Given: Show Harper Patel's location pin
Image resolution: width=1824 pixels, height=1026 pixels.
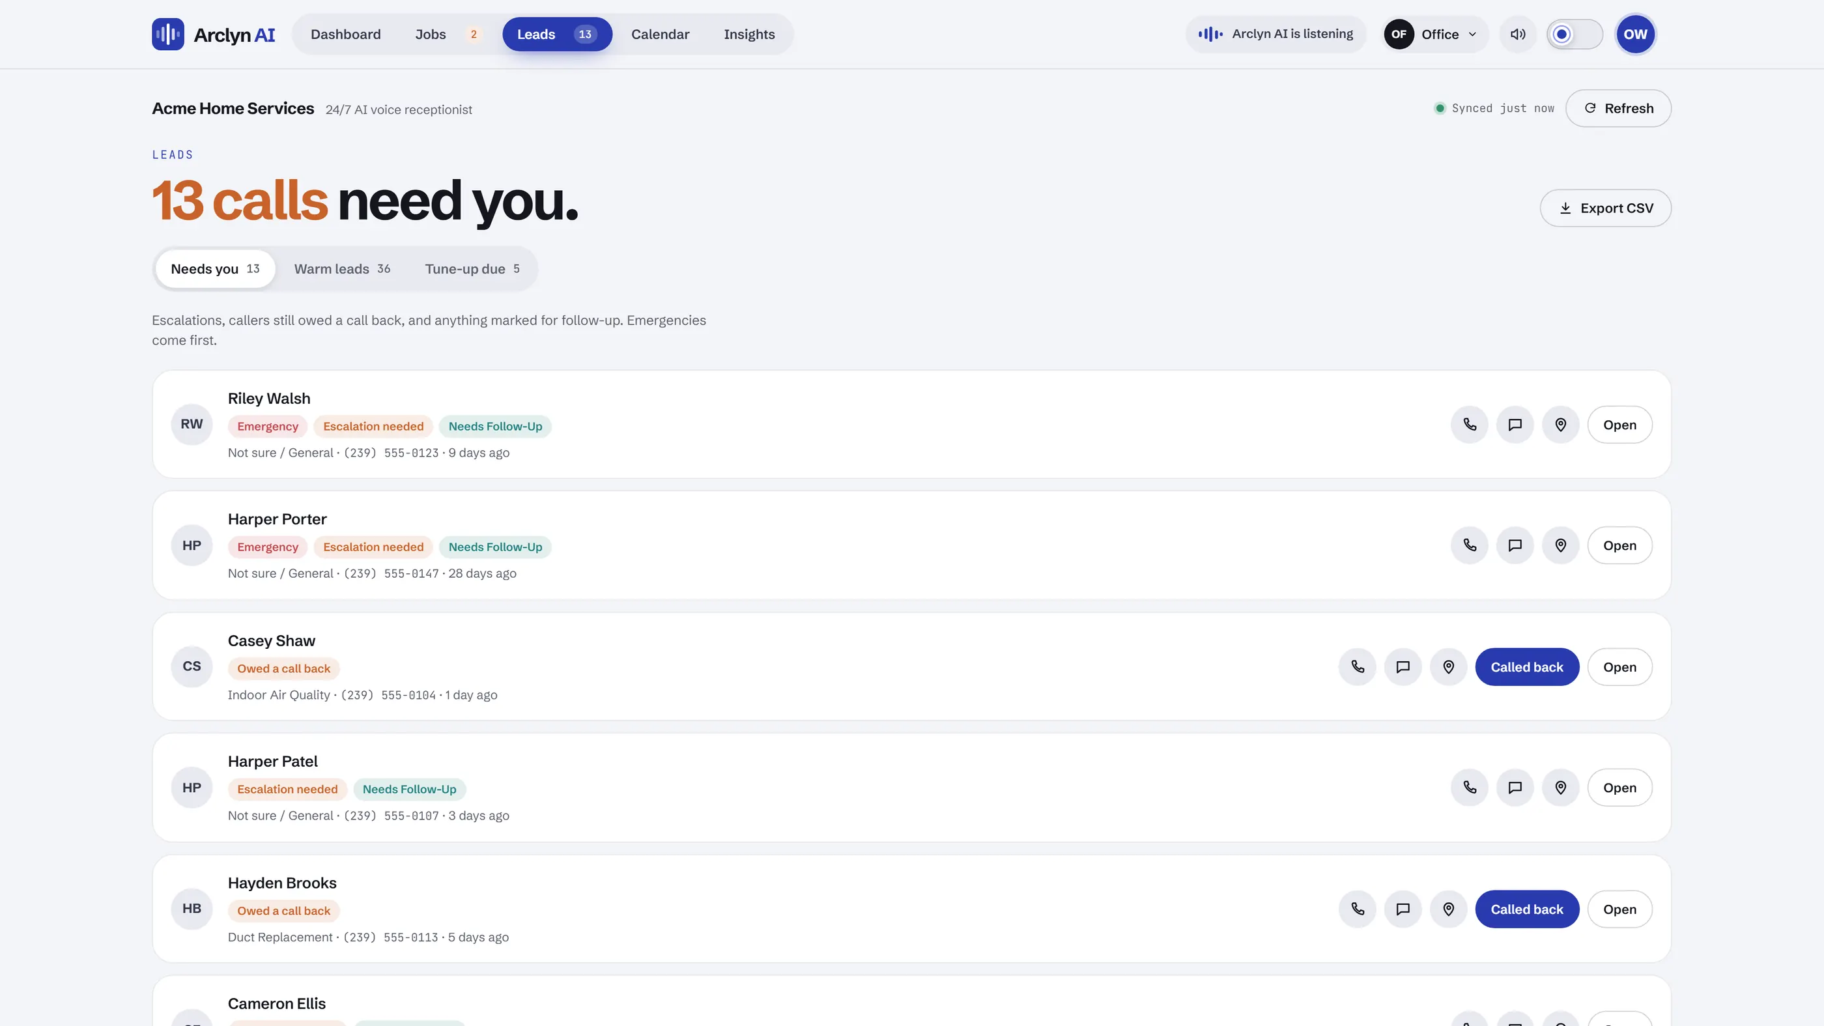Looking at the screenshot, I should (1561, 788).
